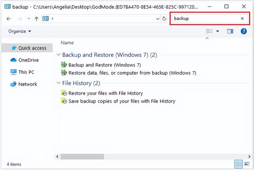The height and width of the screenshot is (170, 254).
Task: Collapse the Backup and Restore (Windows 7) group
Action: click(58, 54)
